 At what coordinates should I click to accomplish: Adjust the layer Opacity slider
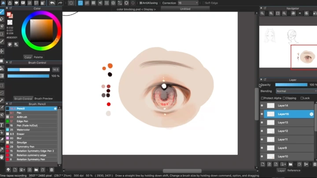point(291,85)
